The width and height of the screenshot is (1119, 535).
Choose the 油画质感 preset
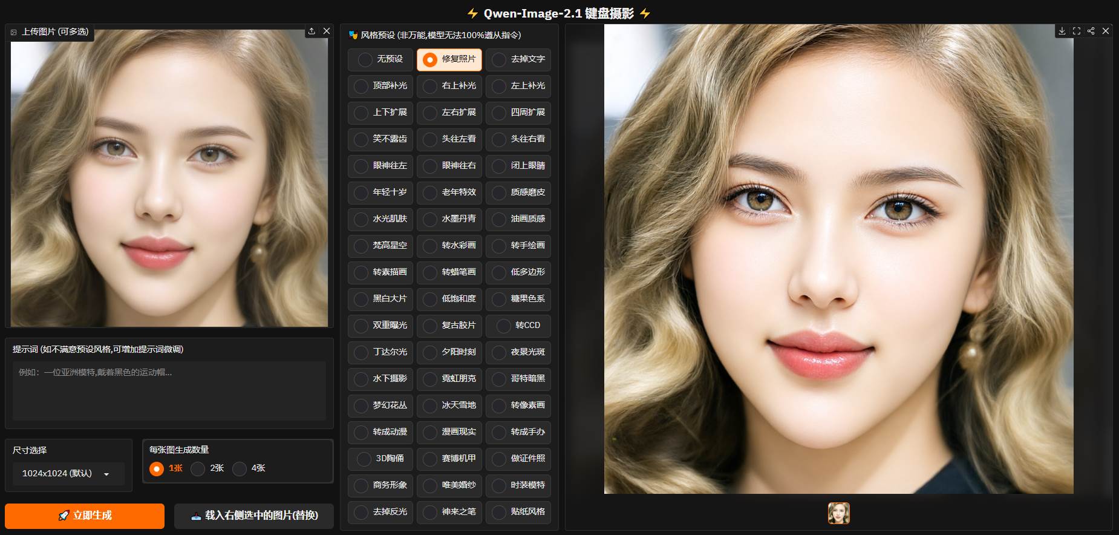pos(518,219)
